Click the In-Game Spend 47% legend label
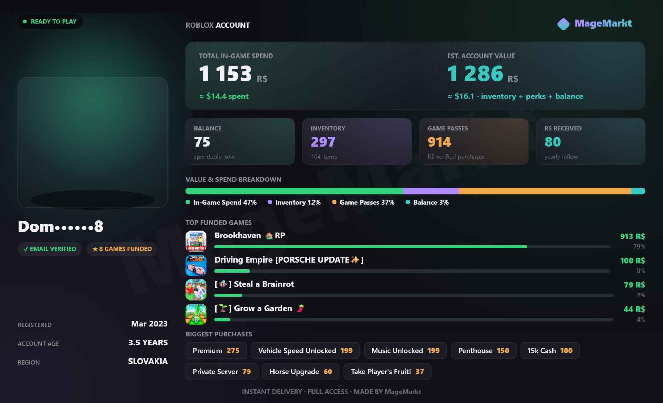The width and height of the screenshot is (663, 403). click(x=225, y=202)
